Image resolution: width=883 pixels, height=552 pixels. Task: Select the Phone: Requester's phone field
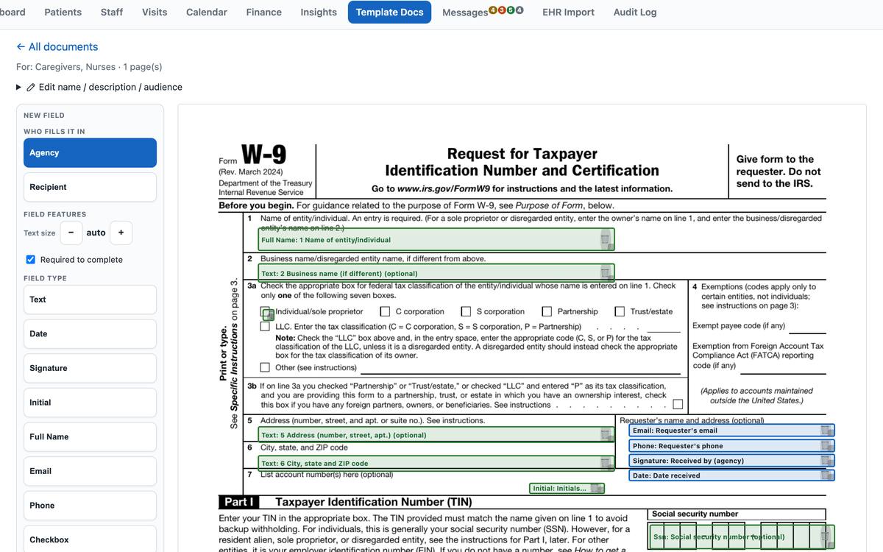[731, 445]
